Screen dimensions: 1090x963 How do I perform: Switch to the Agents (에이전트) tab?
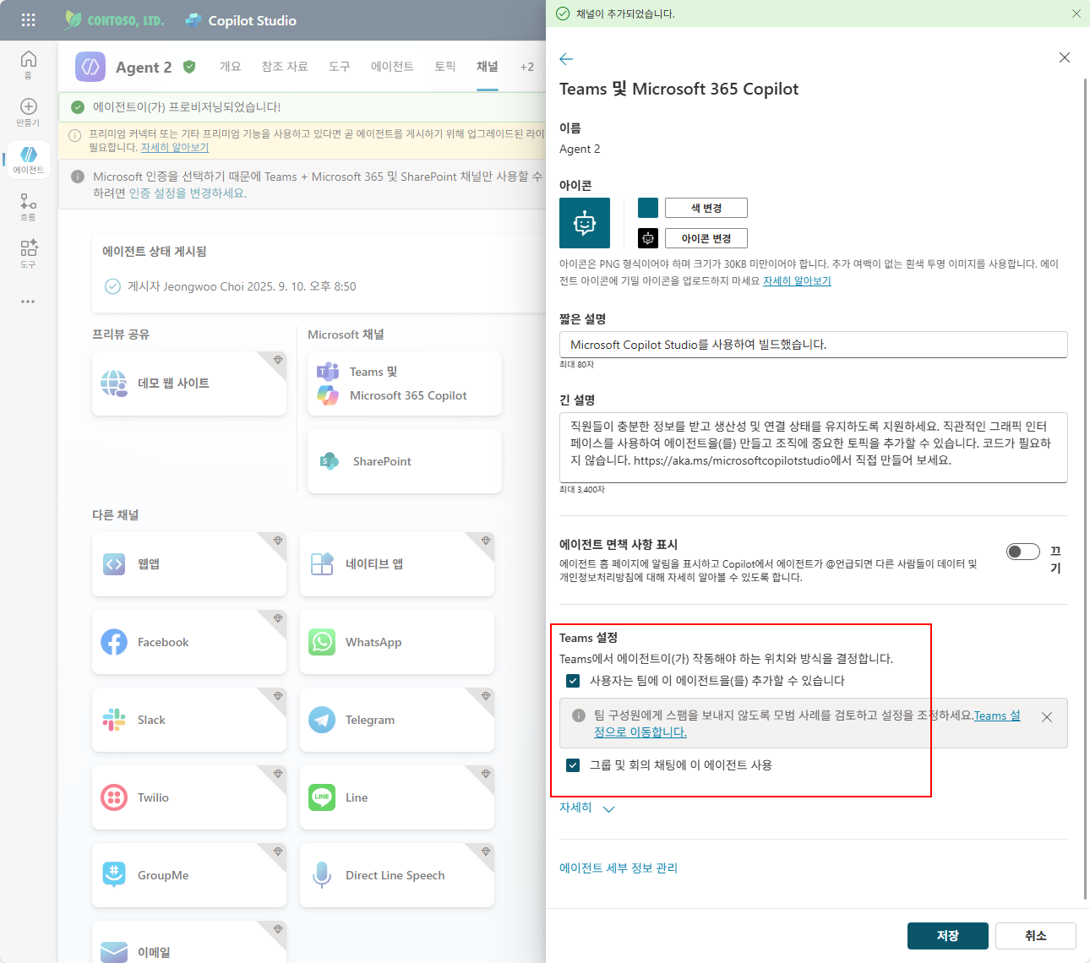(x=392, y=67)
